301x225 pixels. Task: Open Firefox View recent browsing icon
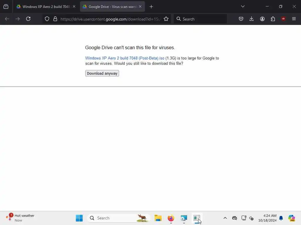(6, 7)
